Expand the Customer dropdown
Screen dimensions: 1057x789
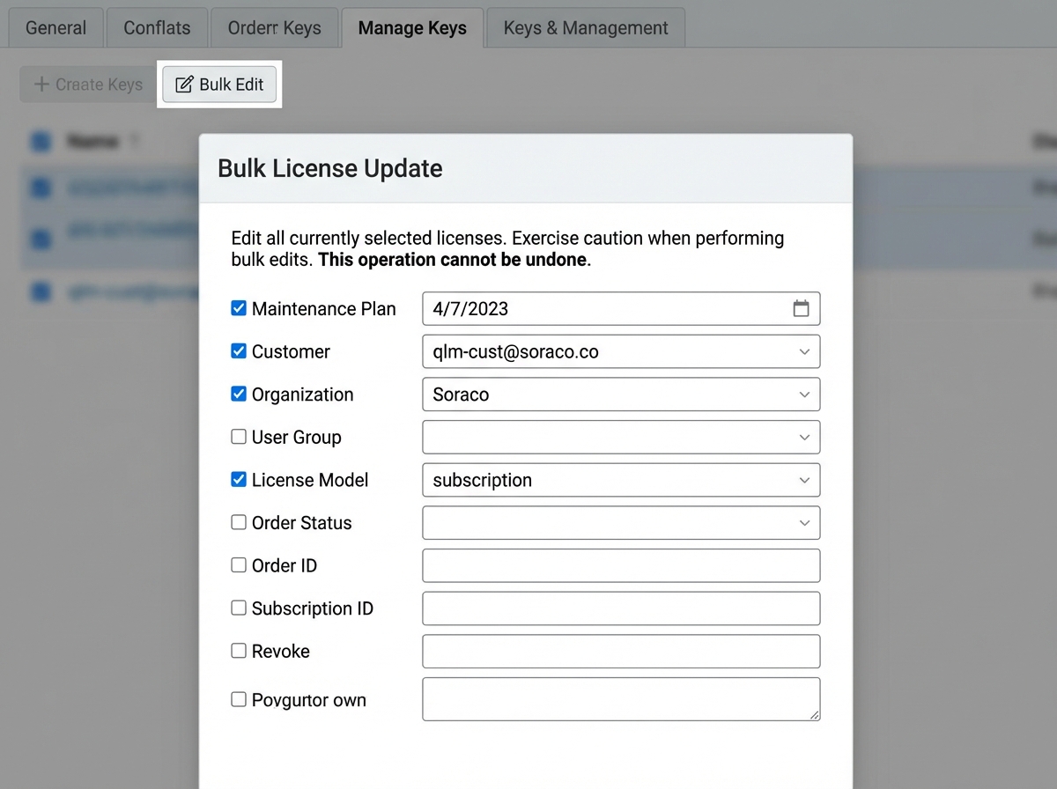(621, 351)
